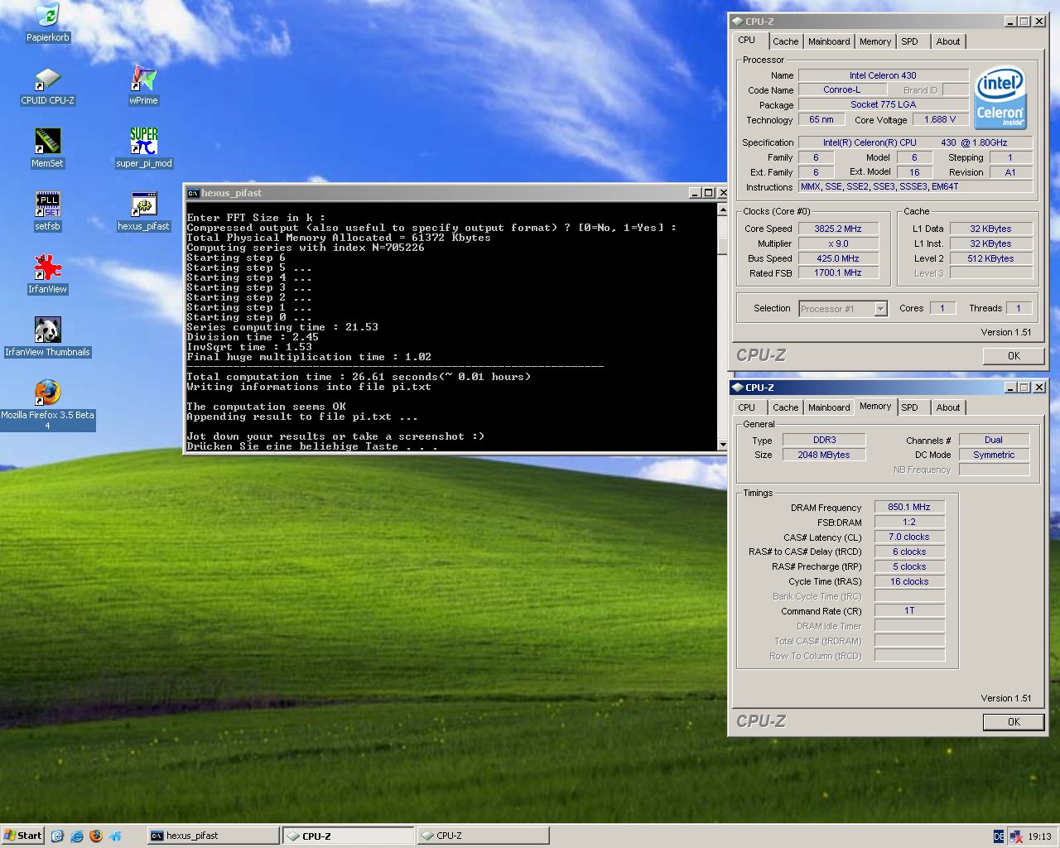The image size is (1060, 848).
Task: Click the Show Desktop quick launch icon
Action: point(57,836)
